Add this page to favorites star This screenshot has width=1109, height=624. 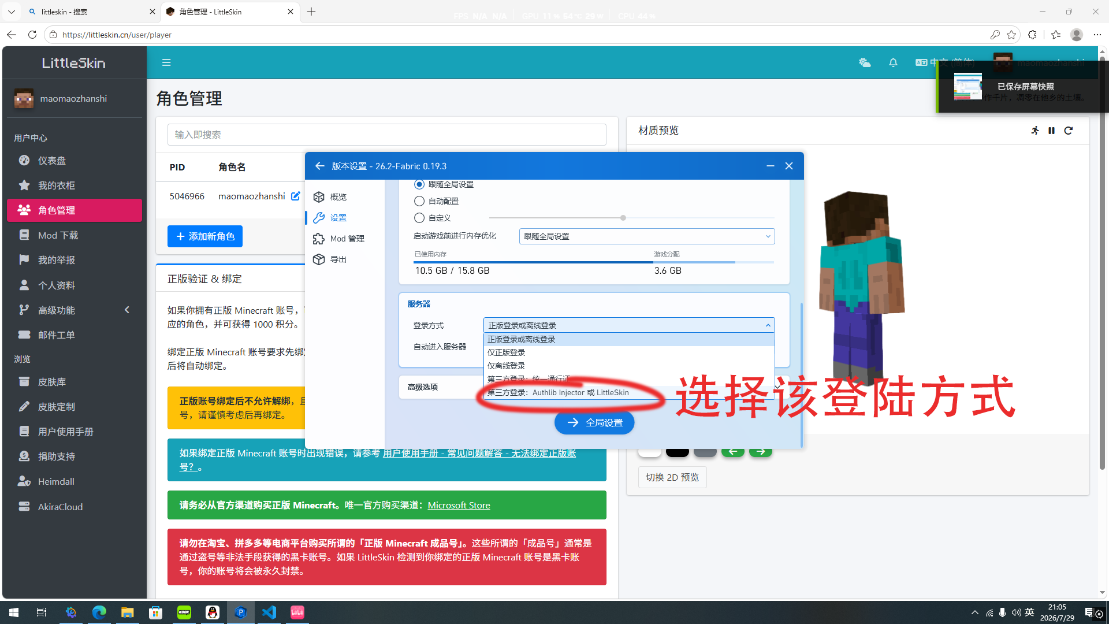pyautogui.click(x=1011, y=35)
